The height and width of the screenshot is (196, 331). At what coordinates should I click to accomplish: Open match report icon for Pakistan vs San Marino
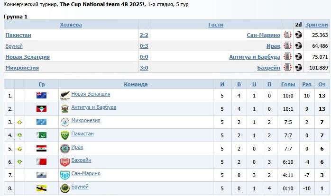tap(287, 35)
